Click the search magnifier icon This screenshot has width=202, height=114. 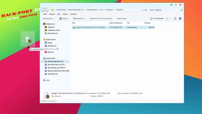[181, 10]
